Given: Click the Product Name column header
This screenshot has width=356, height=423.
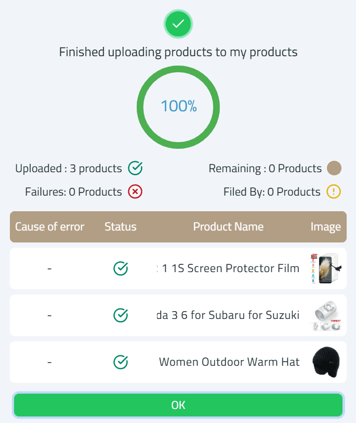Looking at the screenshot, I should 228,227.
